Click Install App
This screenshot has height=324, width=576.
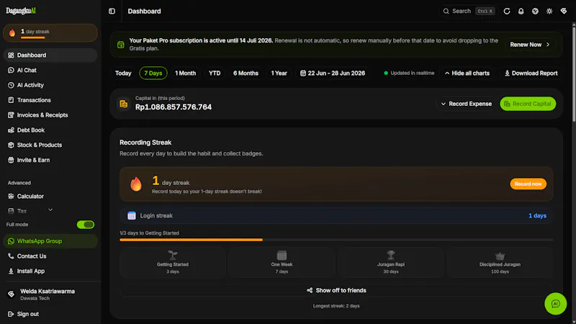pos(50,271)
